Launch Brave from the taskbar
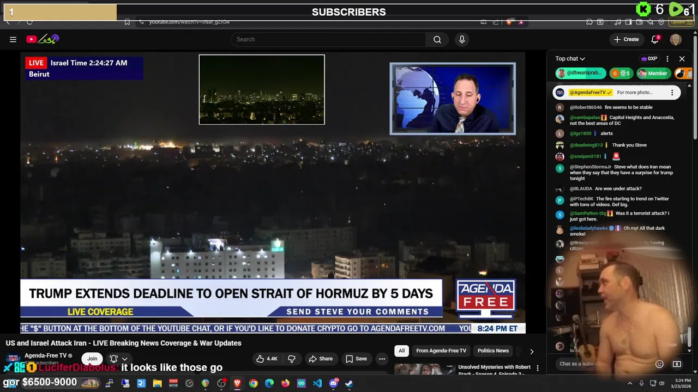698x392 pixels. tap(238, 383)
